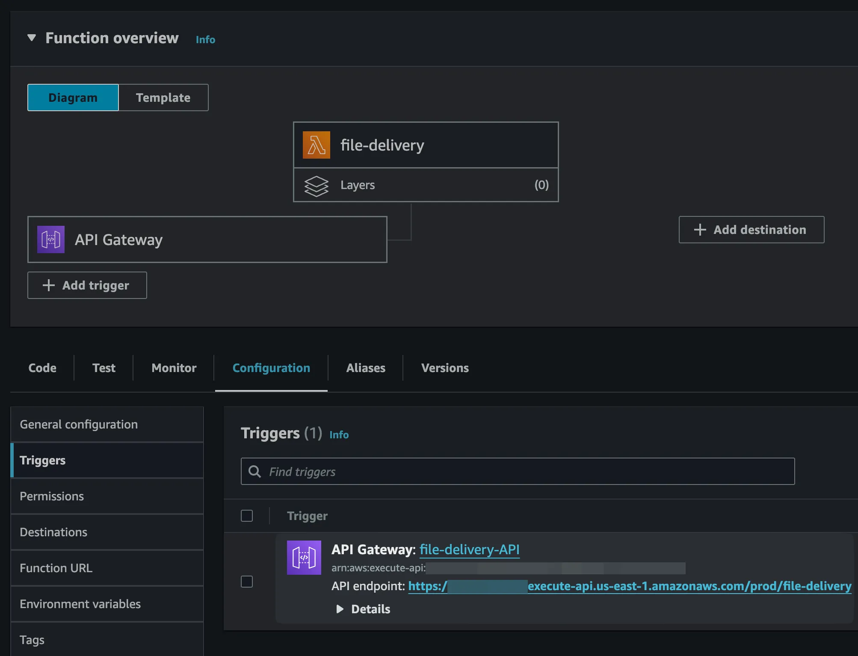This screenshot has width=858, height=656.
Task: Click the API Gateway icon in diagram
Action: point(51,239)
